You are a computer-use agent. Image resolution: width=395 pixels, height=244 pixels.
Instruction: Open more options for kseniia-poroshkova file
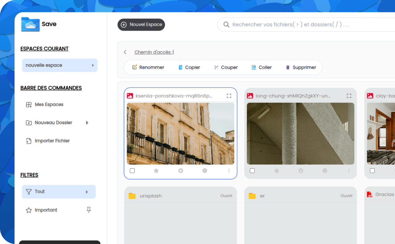click(229, 171)
